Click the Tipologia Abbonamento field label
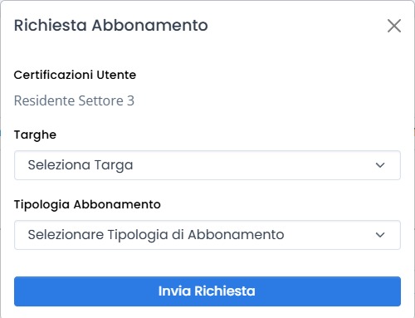Image resolution: width=415 pixels, height=318 pixels. coord(87,204)
